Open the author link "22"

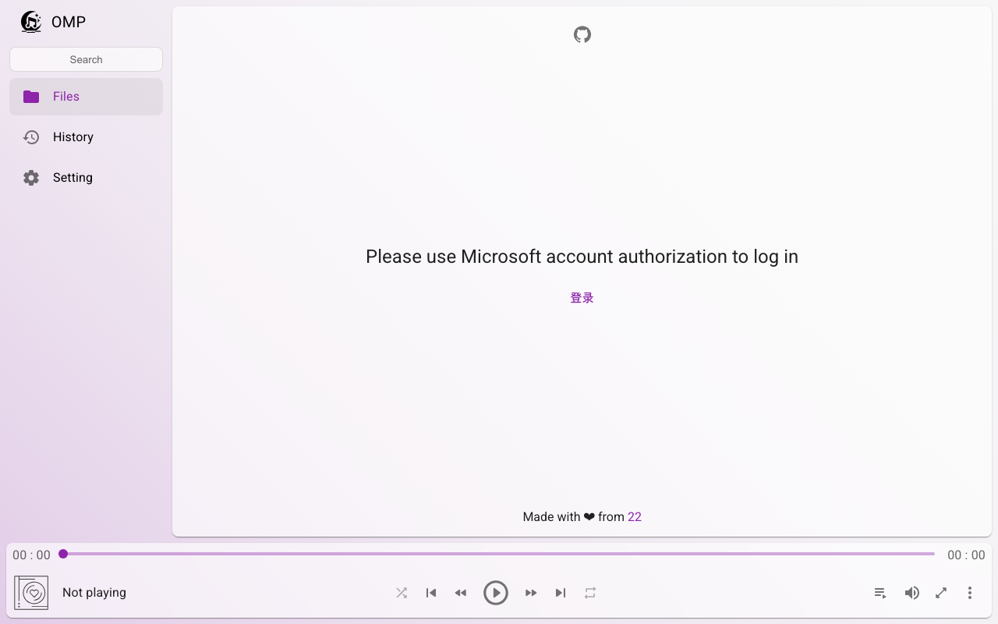click(635, 516)
